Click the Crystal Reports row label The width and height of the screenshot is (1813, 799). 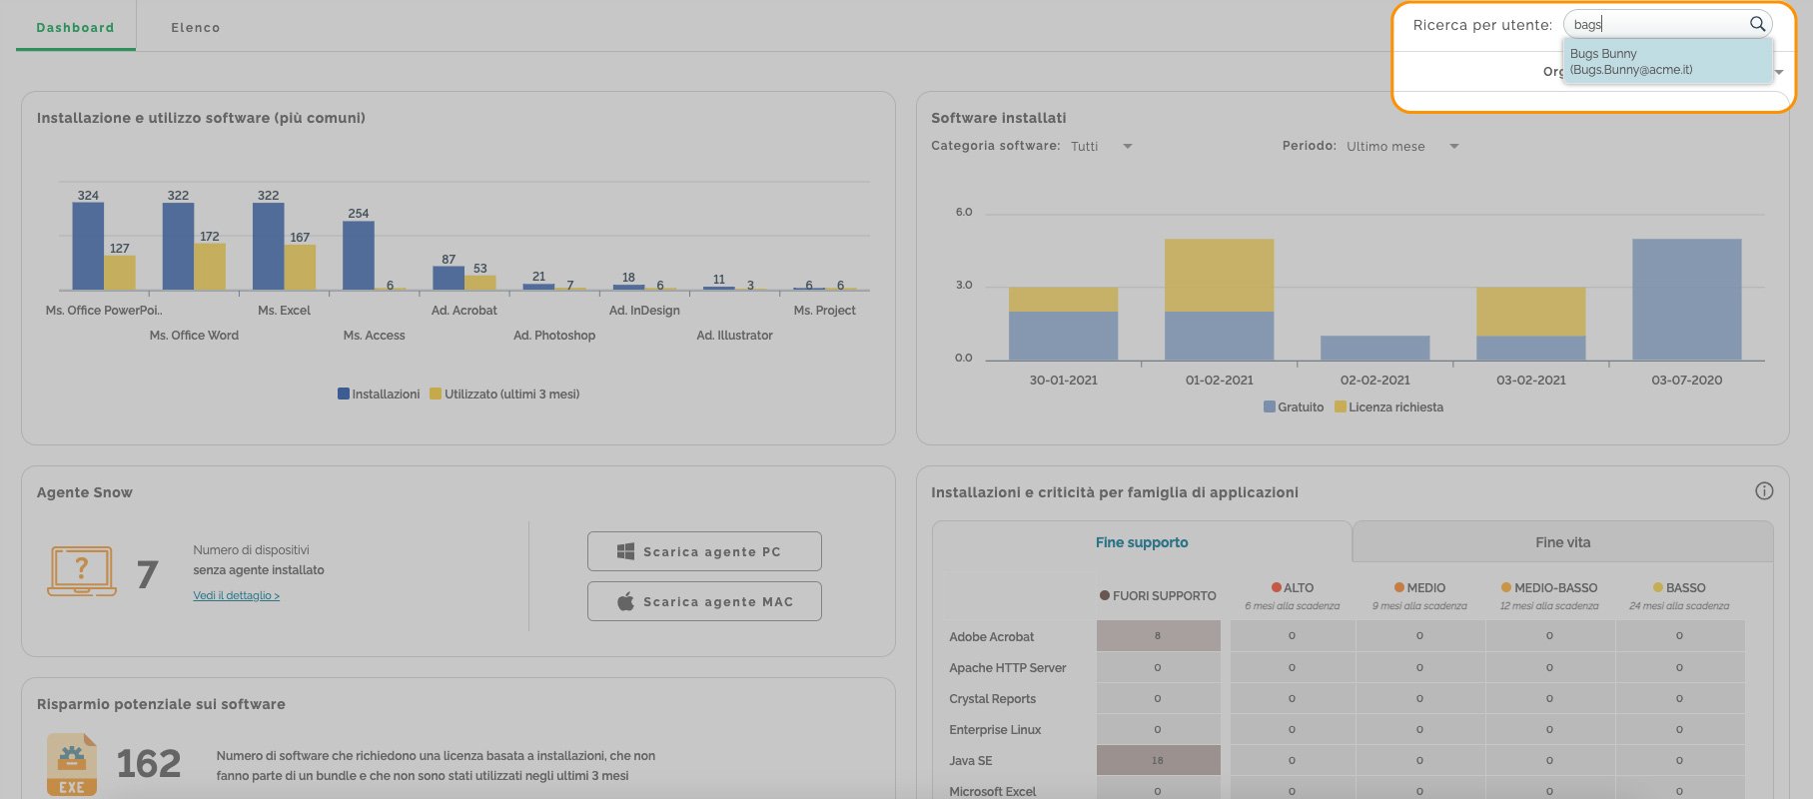pos(992,699)
